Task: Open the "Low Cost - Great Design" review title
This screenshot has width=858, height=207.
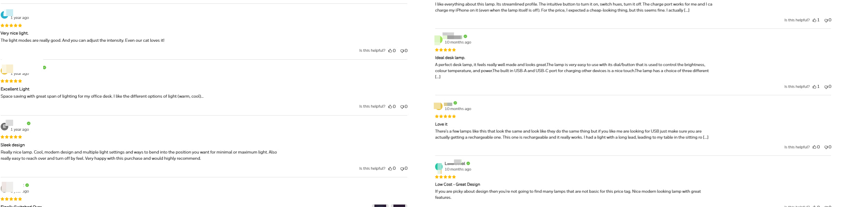Action: pos(457,185)
